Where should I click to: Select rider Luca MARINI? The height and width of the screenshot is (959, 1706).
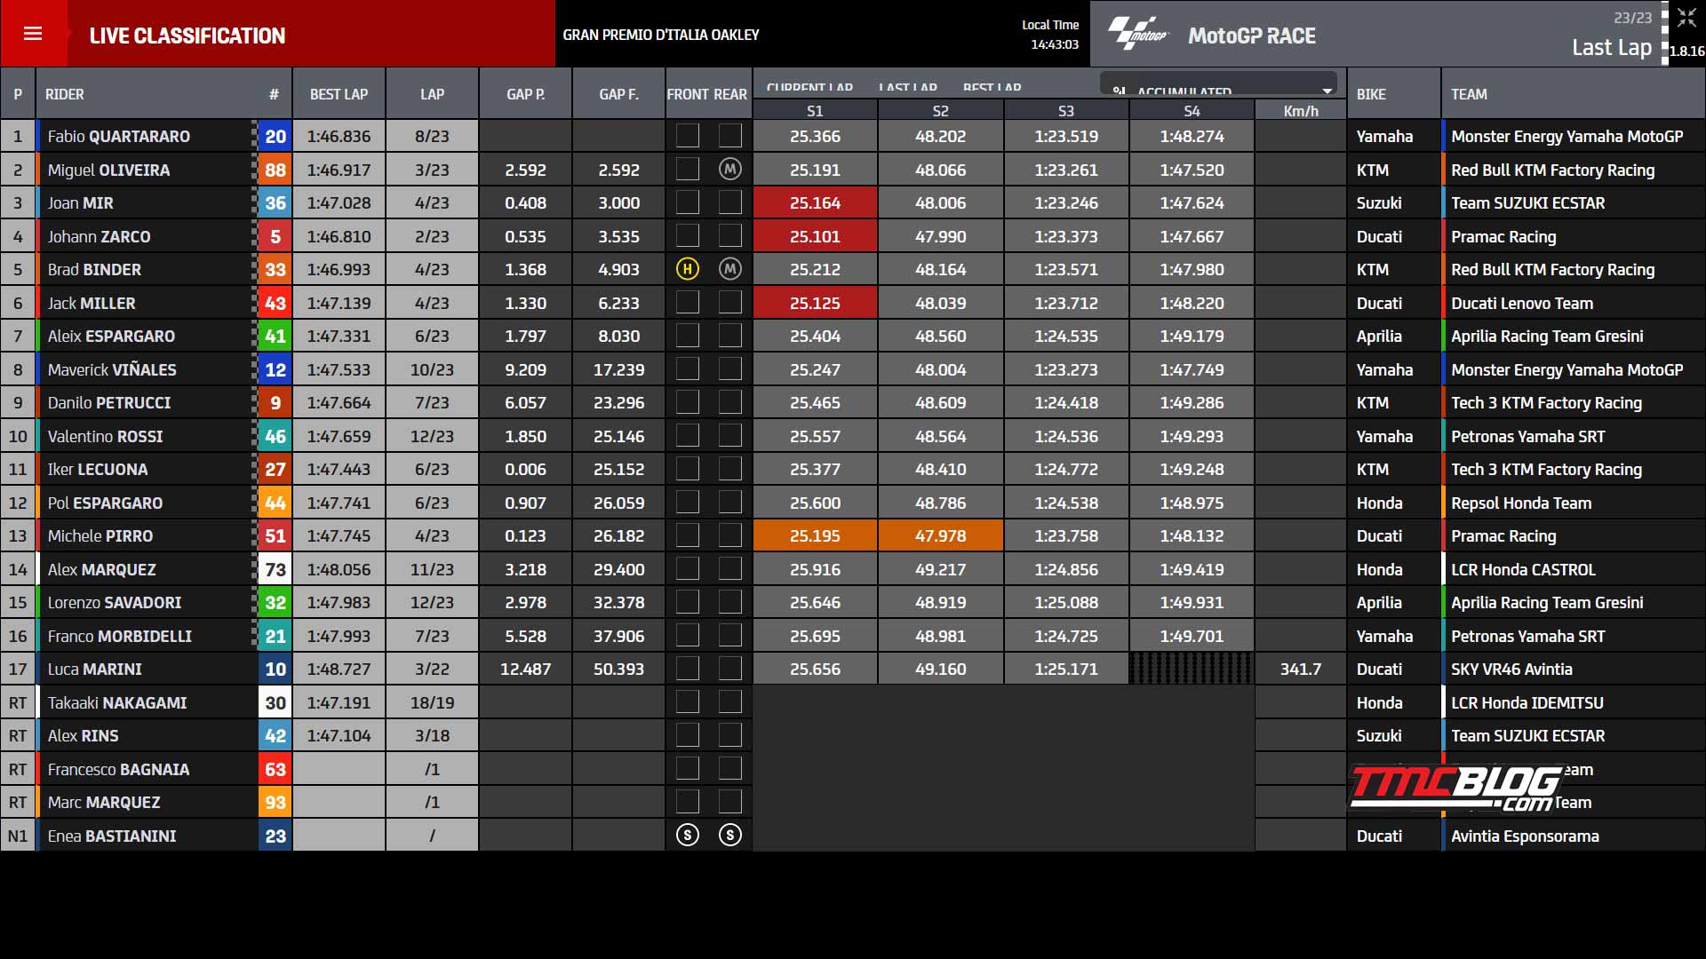click(x=95, y=670)
